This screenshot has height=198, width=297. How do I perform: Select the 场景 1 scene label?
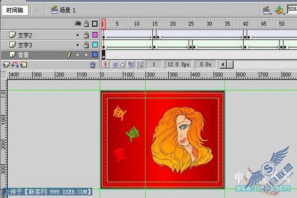coord(68,10)
